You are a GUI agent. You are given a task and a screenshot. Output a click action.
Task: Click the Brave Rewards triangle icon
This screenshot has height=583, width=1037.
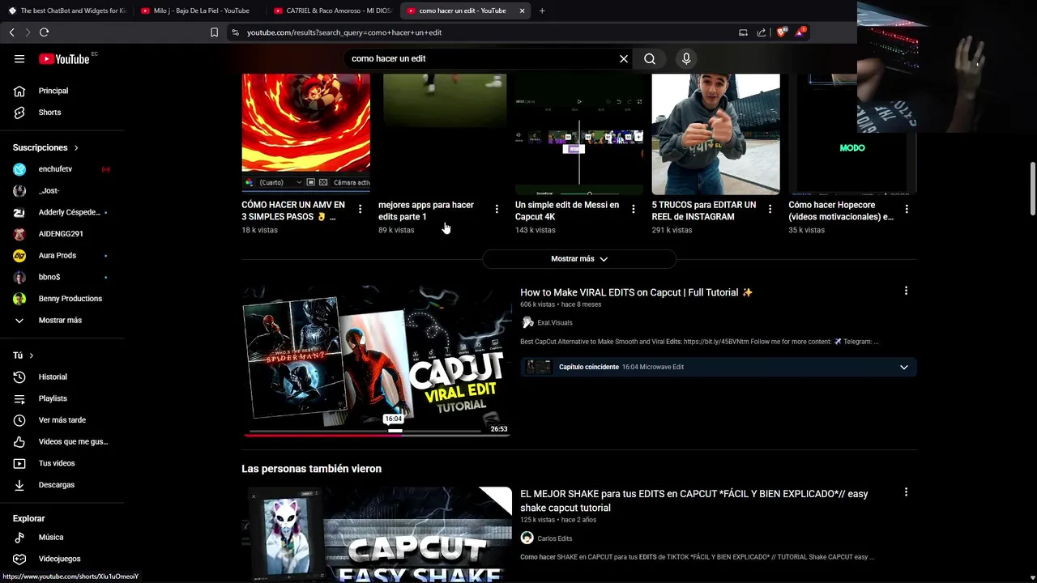pos(800,32)
